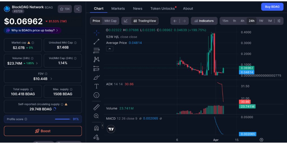Open the Token Unlocks tab
This screenshot has width=287, height=144.
(x=163, y=9)
